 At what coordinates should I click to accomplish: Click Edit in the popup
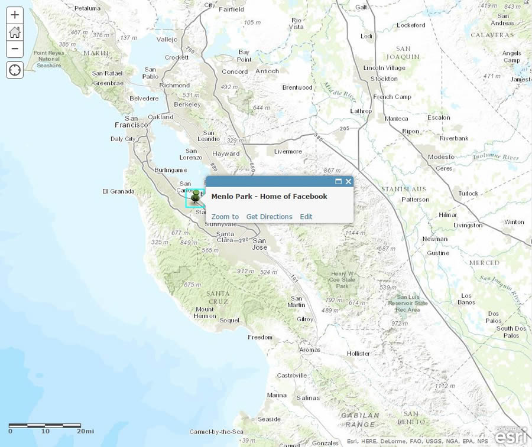point(306,217)
